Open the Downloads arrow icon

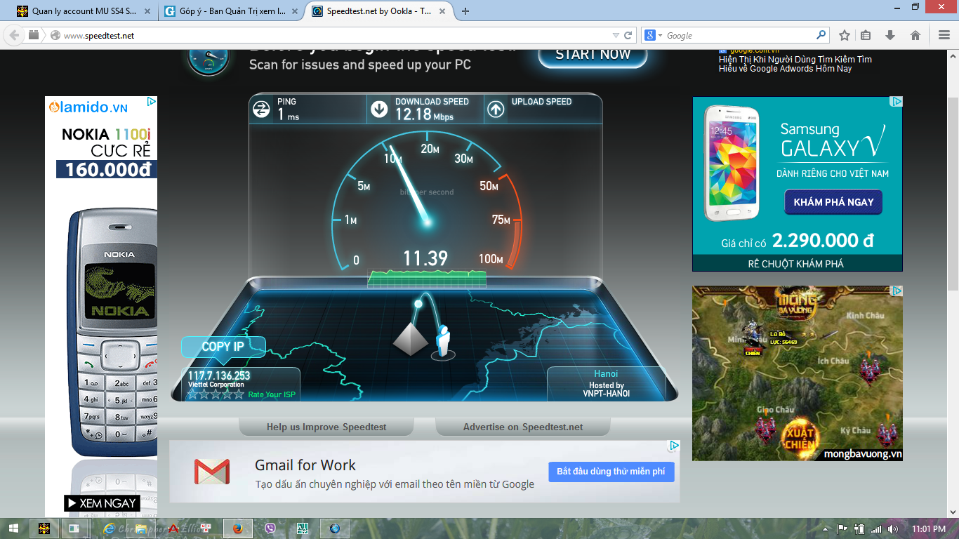click(890, 35)
